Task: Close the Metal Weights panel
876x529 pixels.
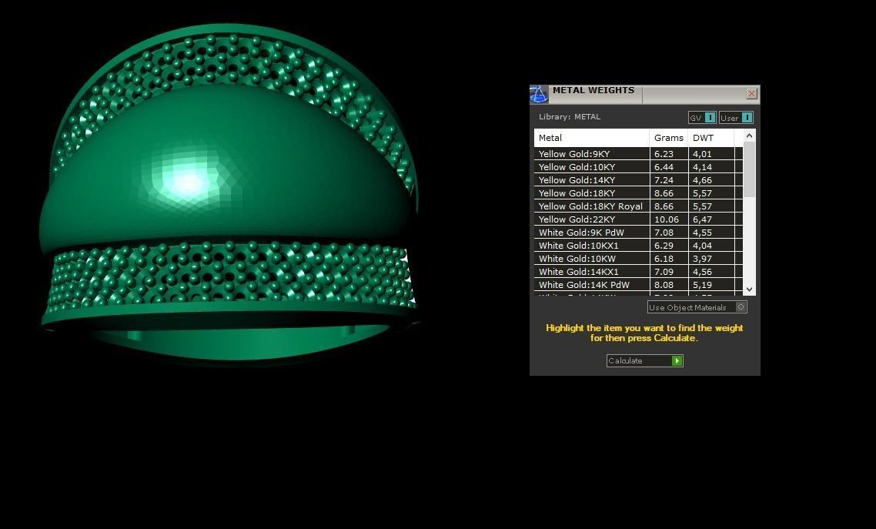Action: tap(751, 94)
